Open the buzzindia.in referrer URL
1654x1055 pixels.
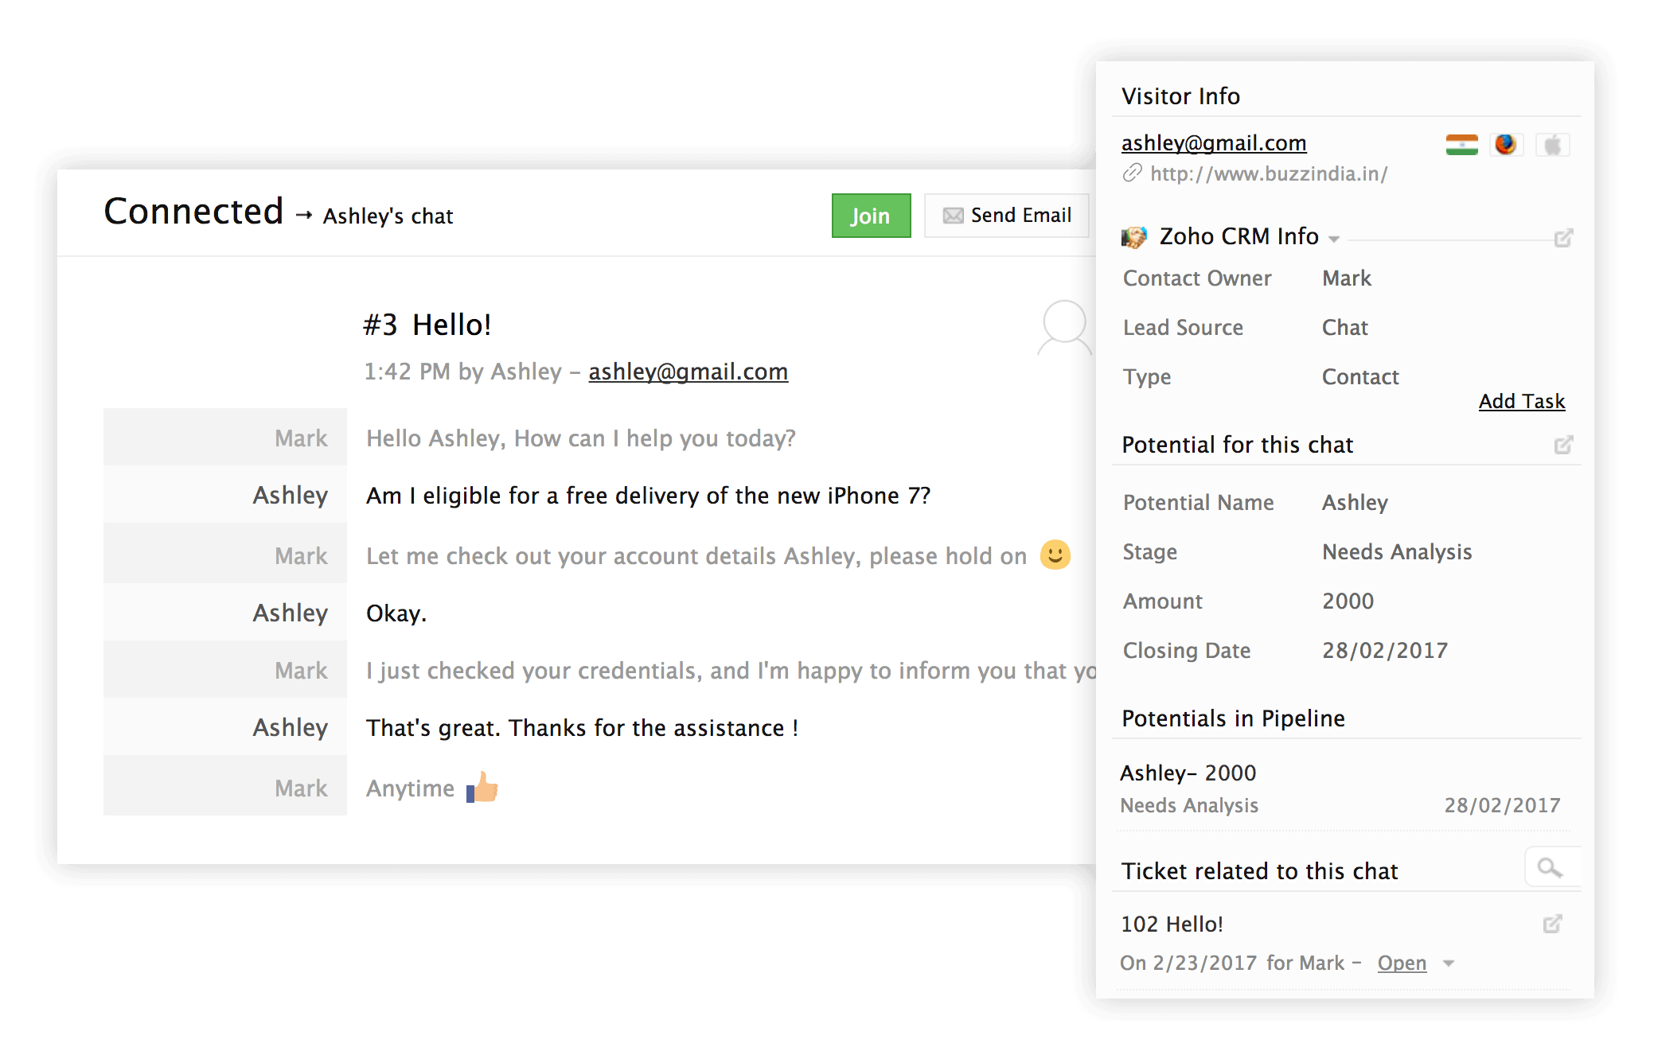pyautogui.click(x=1269, y=174)
